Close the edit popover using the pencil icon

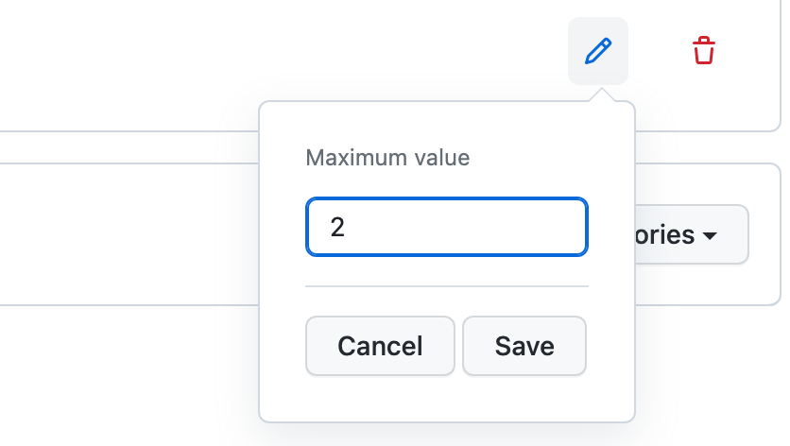598,51
